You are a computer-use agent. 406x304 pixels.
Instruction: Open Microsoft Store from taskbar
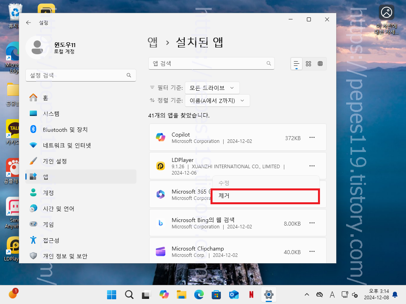pyautogui.click(x=216, y=294)
